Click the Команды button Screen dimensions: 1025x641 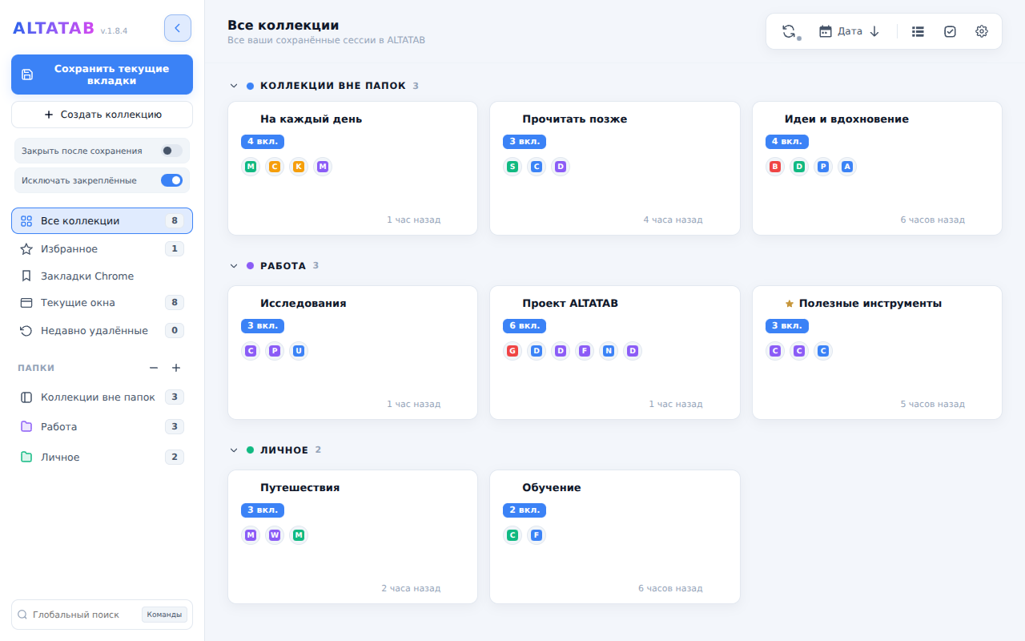tap(165, 615)
